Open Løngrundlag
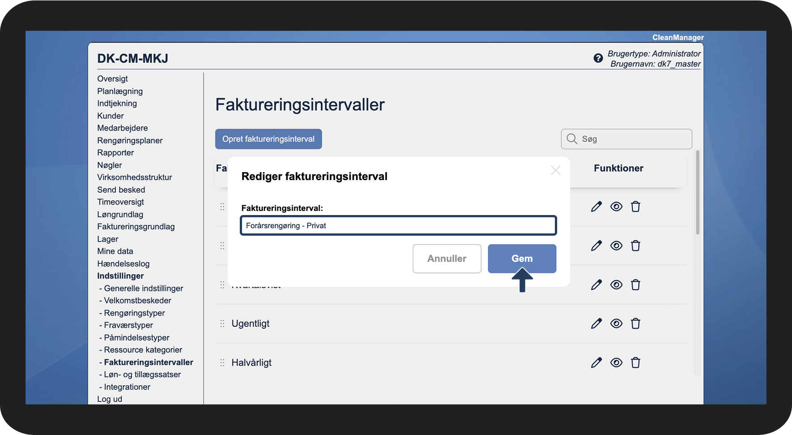 [120, 214]
